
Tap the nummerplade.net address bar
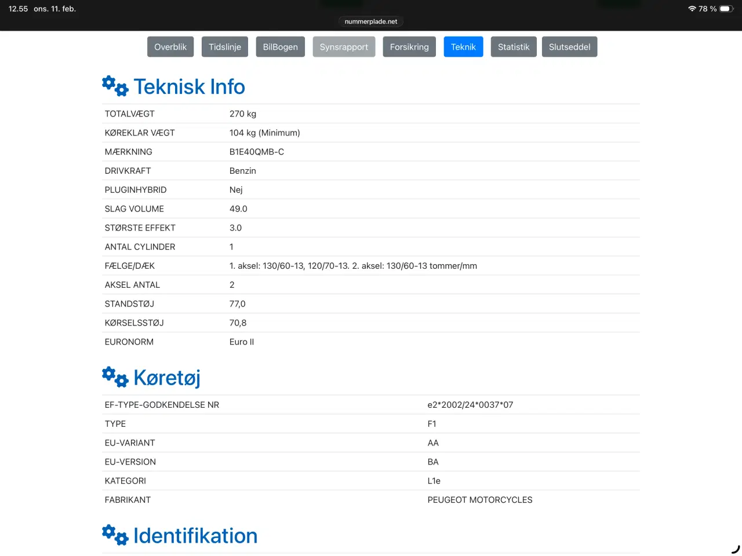click(371, 21)
